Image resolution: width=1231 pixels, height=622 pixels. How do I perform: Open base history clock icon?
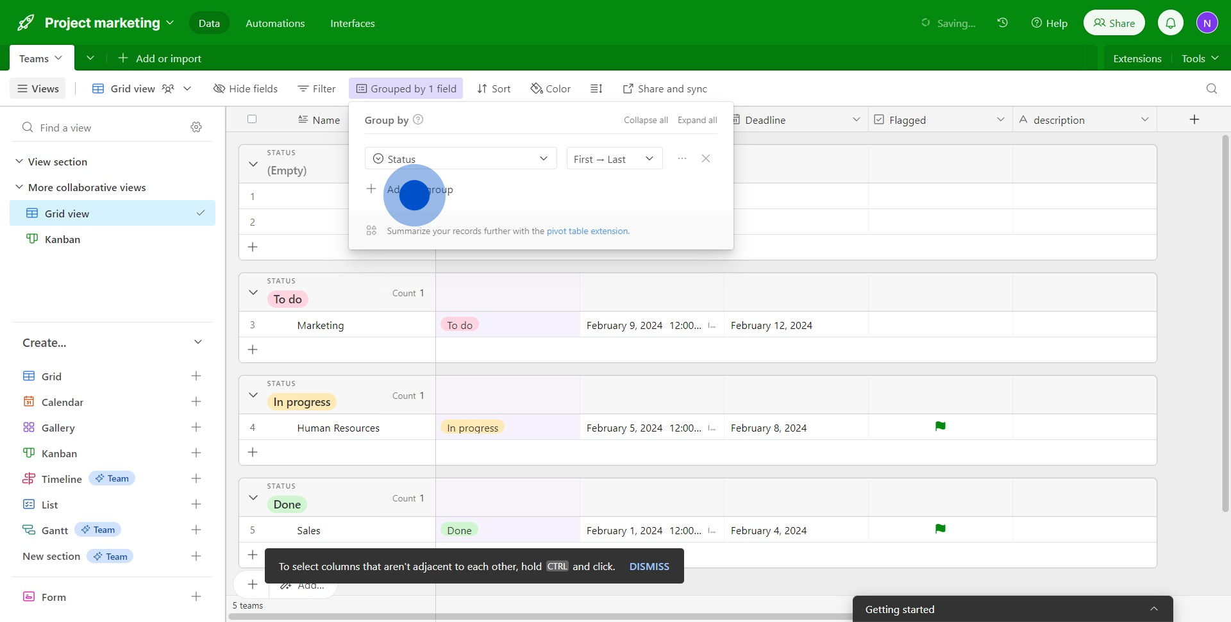point(1003,22)
